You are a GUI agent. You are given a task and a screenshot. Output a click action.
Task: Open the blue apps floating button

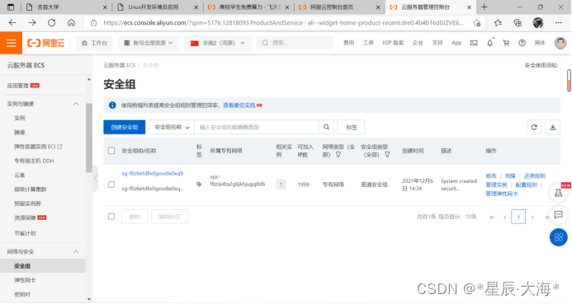click(x=559, y=237)
